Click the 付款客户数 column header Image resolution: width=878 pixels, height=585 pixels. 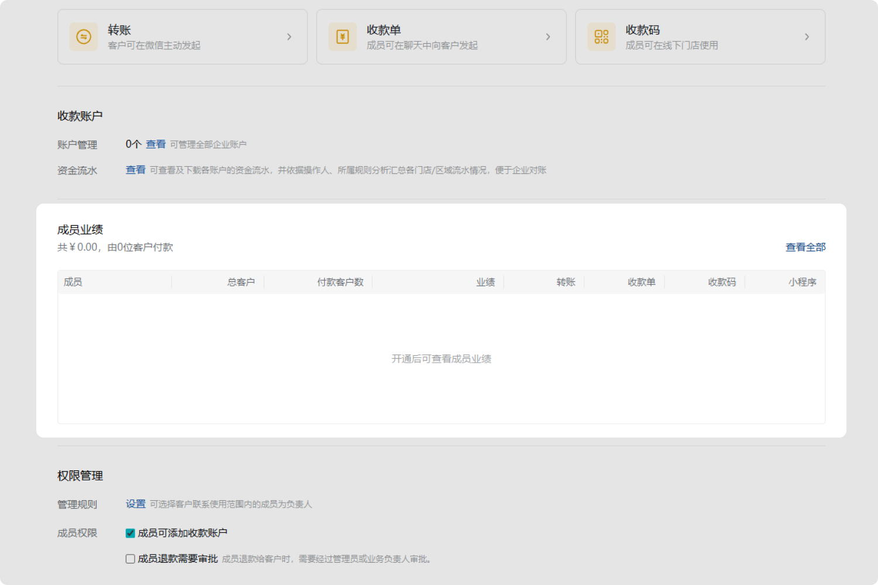pos(341,282)
